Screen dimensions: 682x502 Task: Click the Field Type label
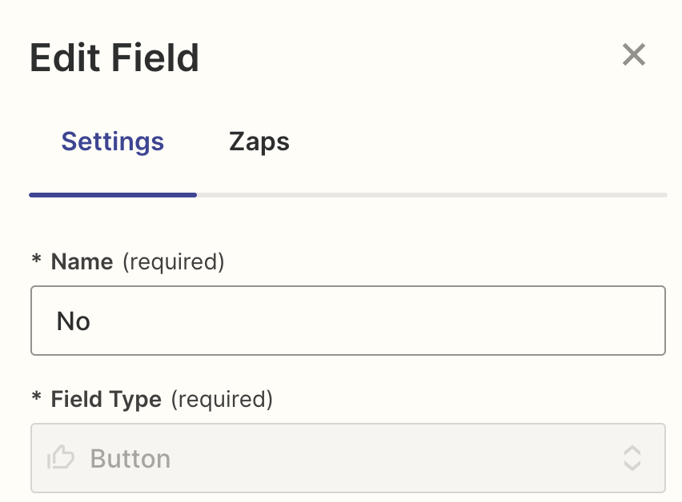click(106, 399)
